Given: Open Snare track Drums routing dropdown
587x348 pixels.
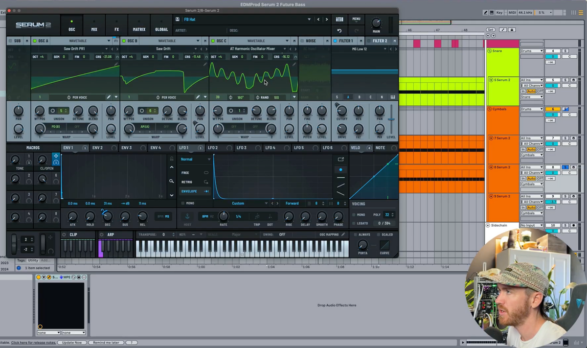Looking at the screenshot, I should [532, 51].
